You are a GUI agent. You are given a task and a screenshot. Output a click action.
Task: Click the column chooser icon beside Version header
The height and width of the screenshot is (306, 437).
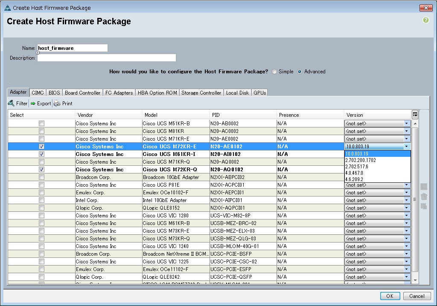[415, 114]
